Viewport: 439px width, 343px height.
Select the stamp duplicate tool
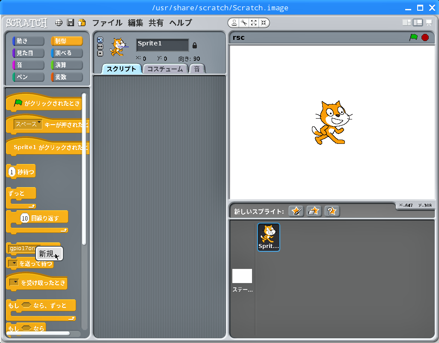pyautogui.click(x=234, y=23)
